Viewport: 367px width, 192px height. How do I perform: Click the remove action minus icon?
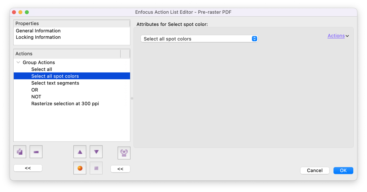(x=36, y=152)
